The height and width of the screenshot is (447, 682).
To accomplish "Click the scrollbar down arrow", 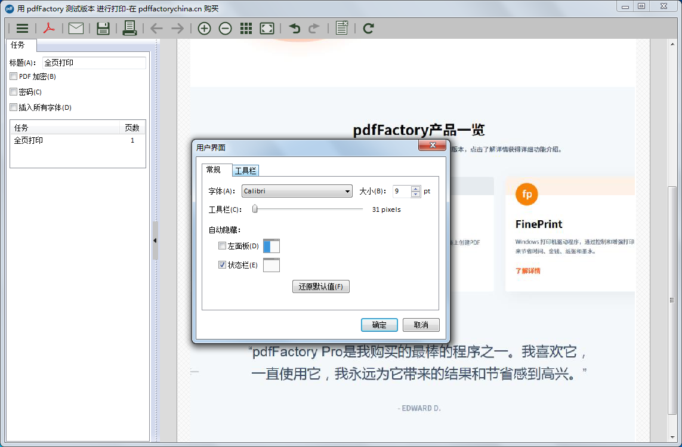I will [x=672, y=437].
